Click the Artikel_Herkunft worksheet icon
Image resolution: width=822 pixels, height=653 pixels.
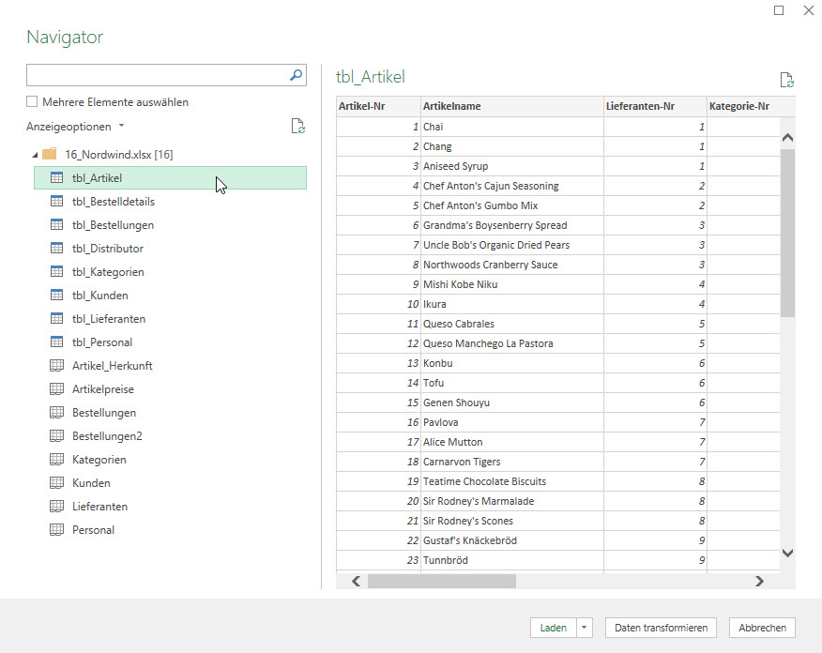(56, 366)
